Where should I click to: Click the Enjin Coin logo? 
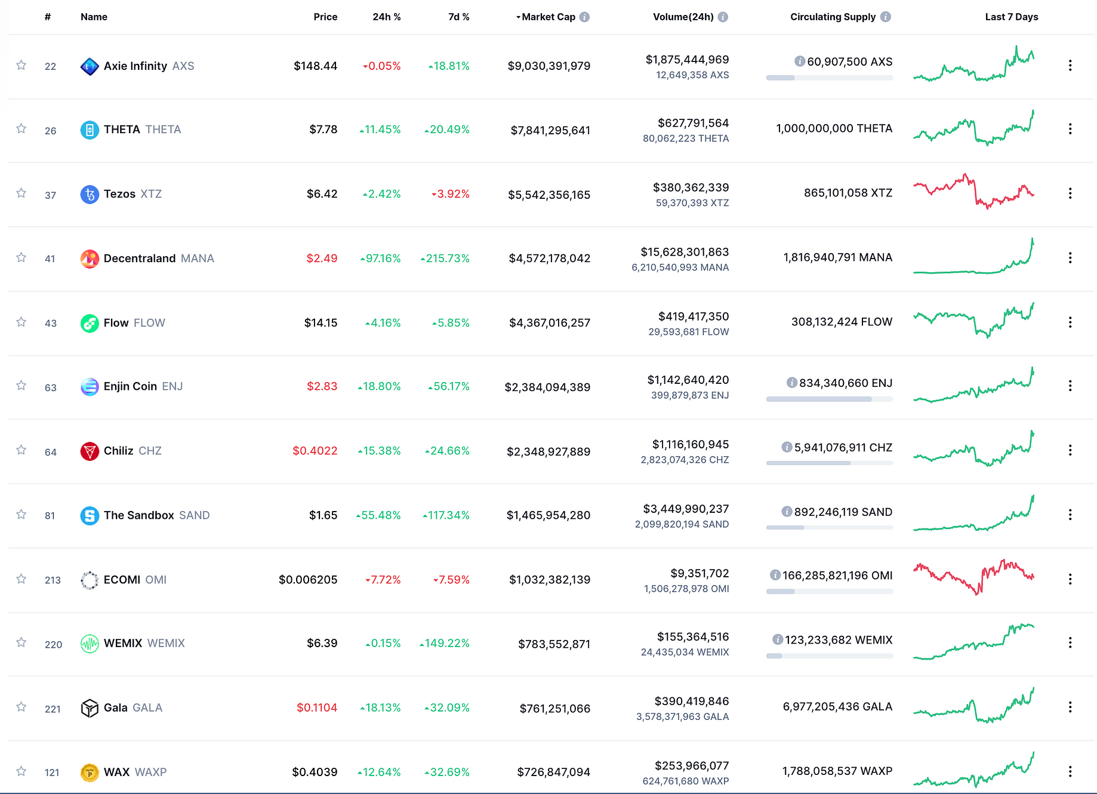tap(90, 387)
